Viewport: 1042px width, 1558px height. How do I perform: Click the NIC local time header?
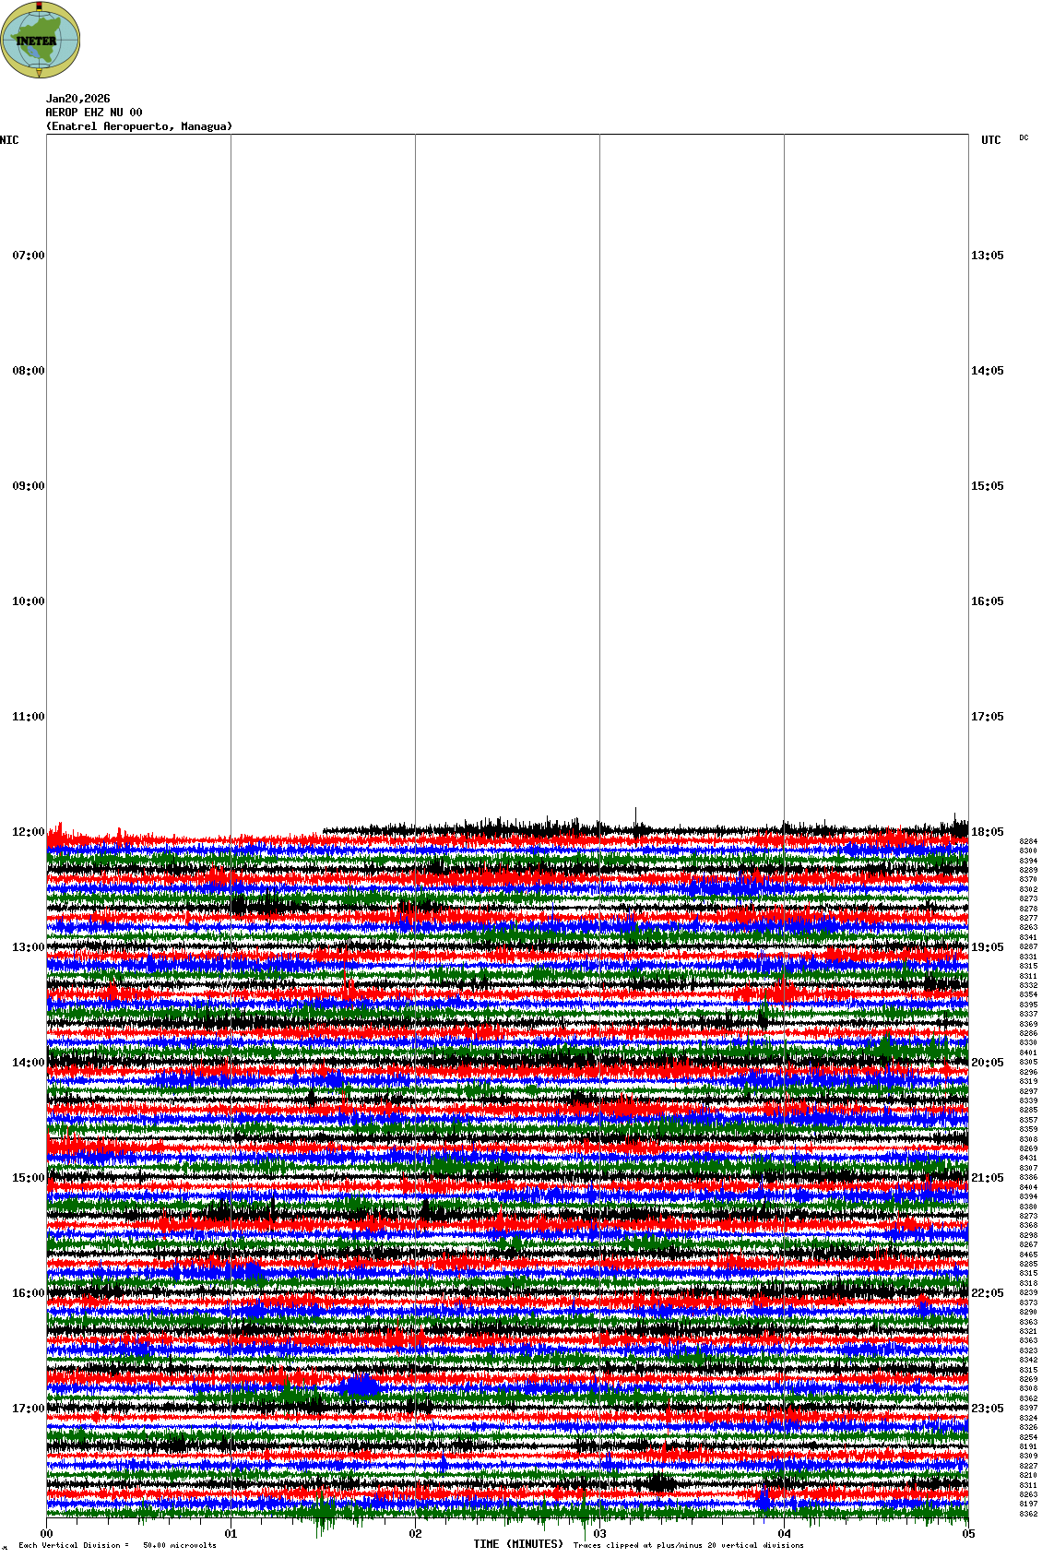click(x=9, y=140)
